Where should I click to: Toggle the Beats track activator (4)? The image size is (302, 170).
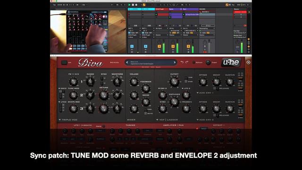click(x=173, y=46)
